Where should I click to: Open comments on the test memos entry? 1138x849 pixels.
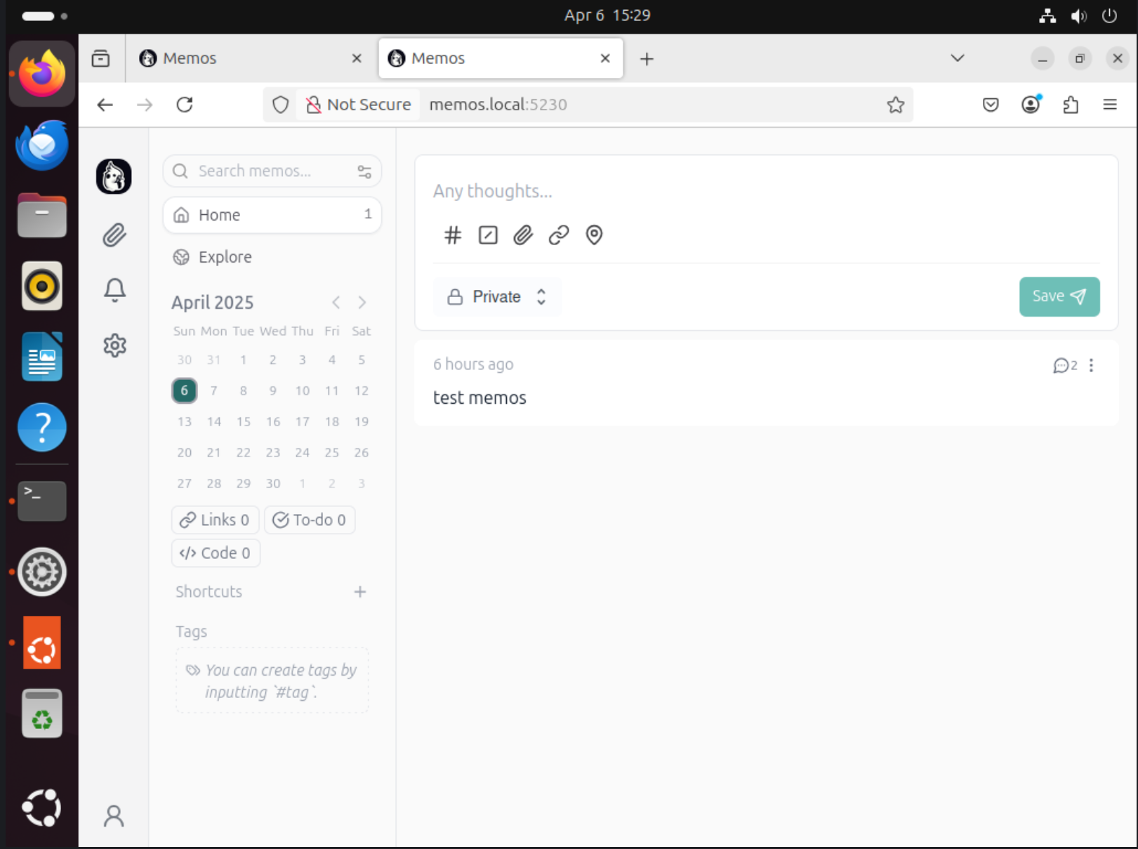point(1065,365)
